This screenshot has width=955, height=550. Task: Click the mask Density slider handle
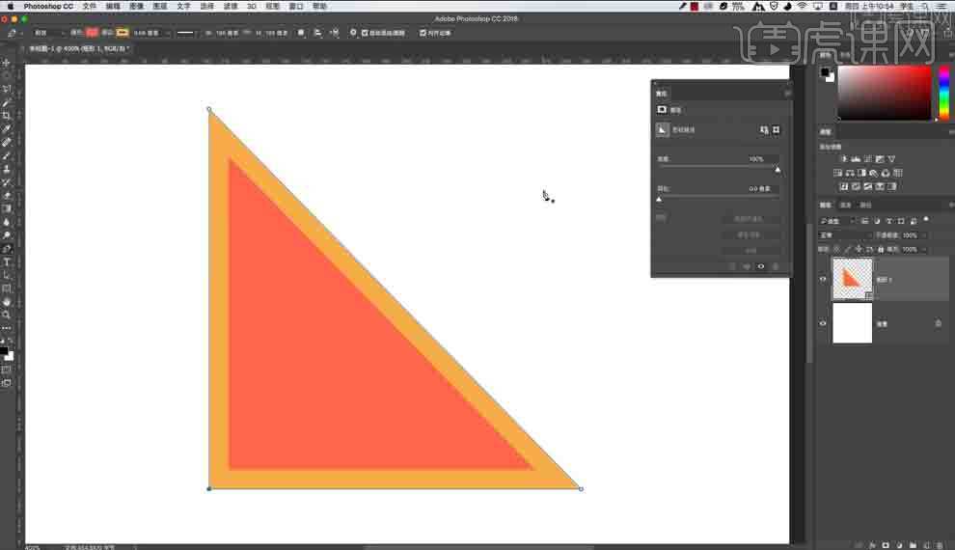pyautogui.click(x=778, y=170)
